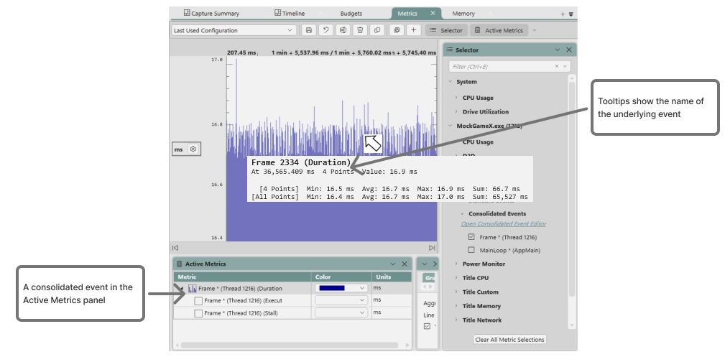Switch to the Timeline tab

point(290,14)
